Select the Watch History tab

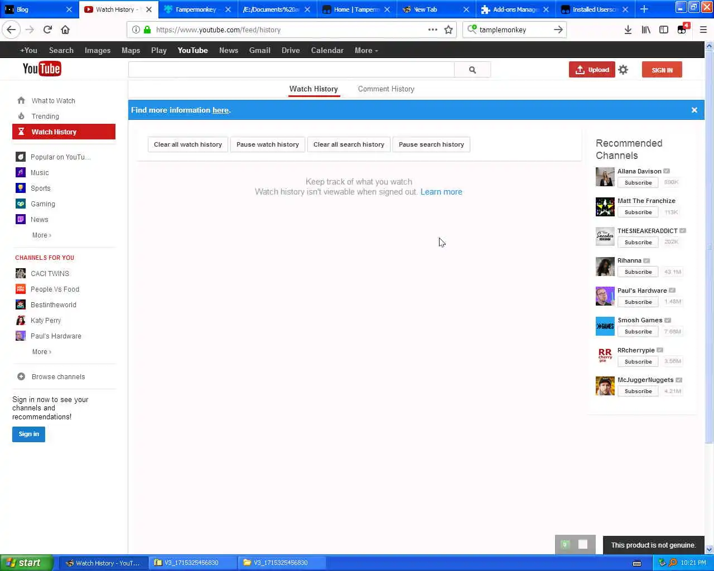pos(313,89)
